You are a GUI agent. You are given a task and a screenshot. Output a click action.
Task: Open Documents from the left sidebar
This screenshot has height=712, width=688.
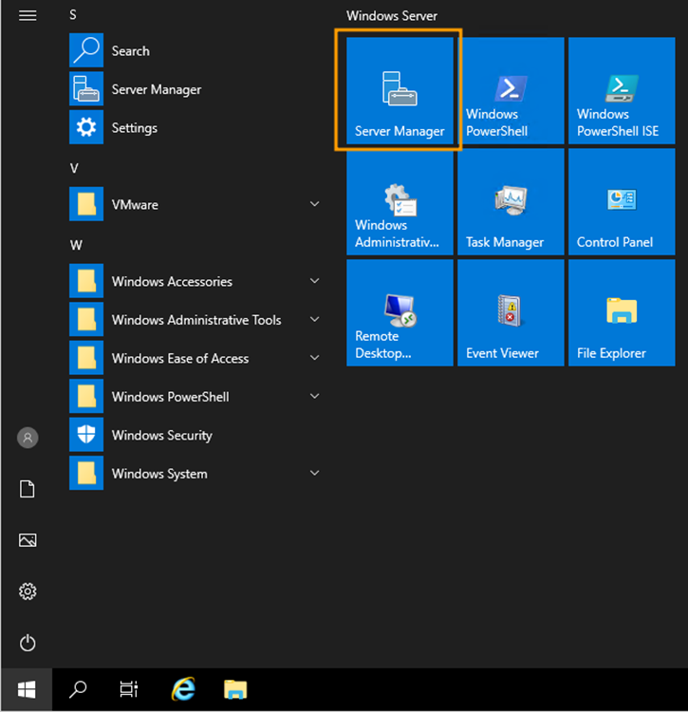click(28, 489)
